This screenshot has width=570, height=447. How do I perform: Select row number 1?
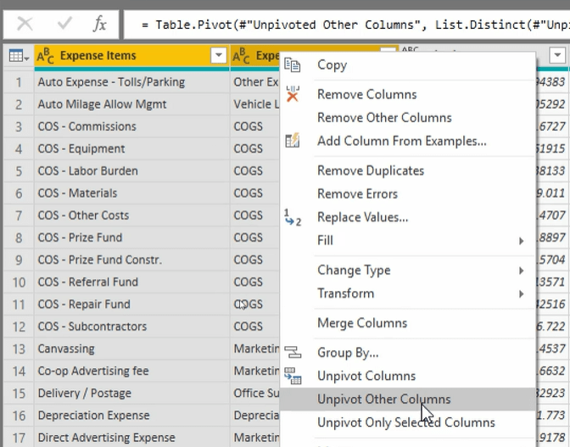19,82
